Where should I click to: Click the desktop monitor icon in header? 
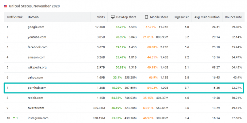[112, 17]
